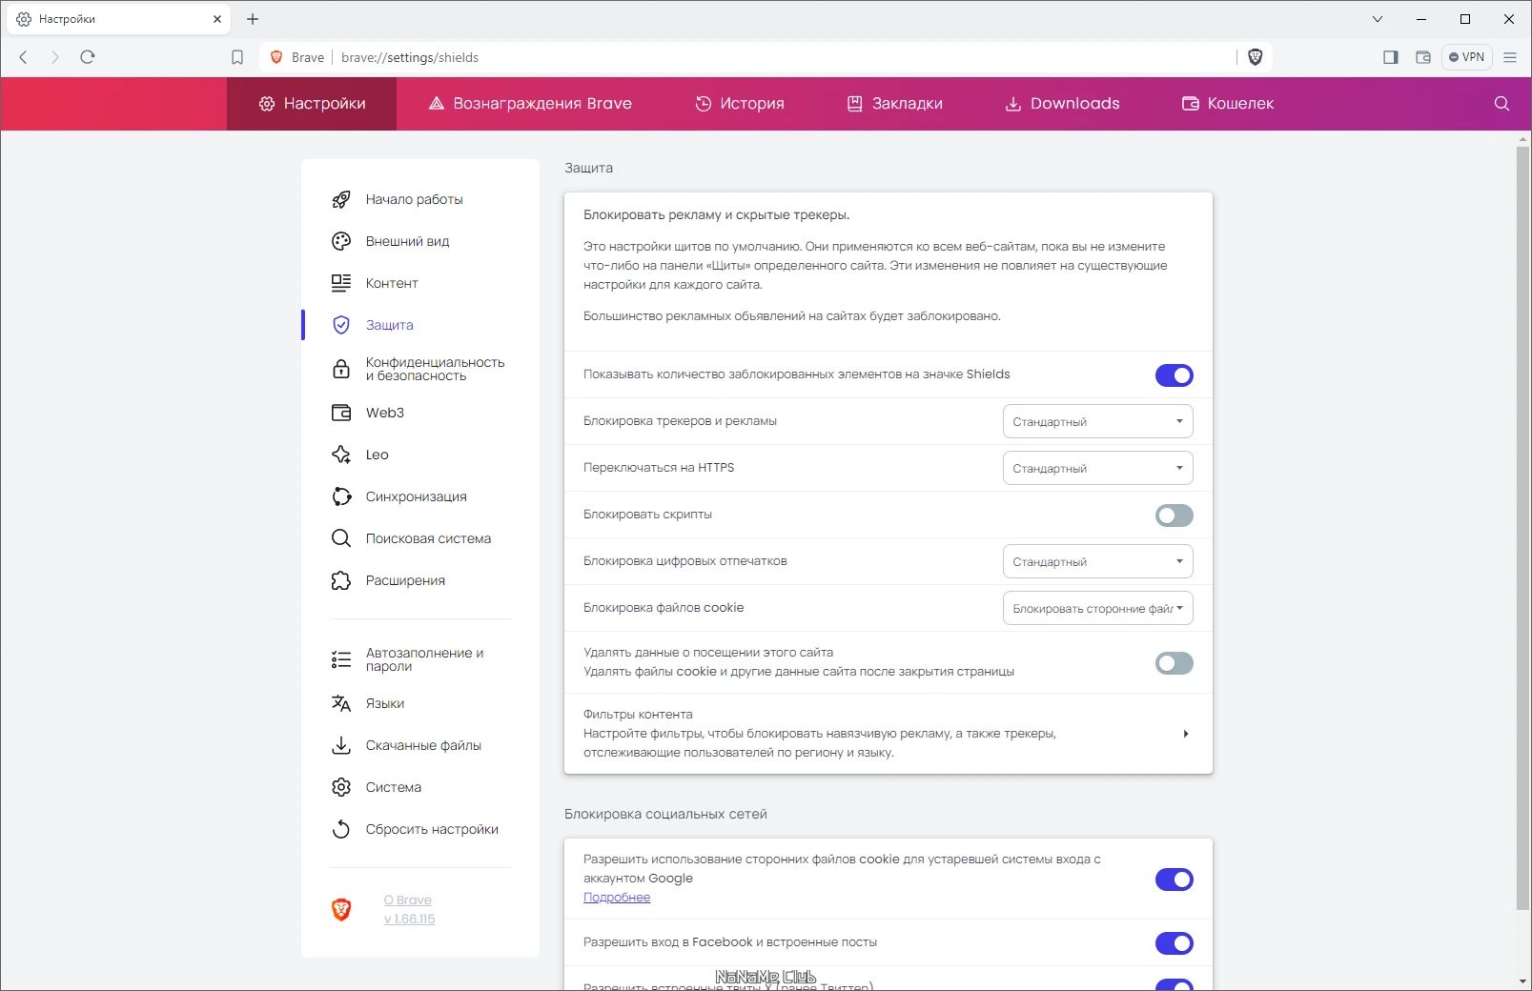Switch to Настройки top tab

pos(312,104)
